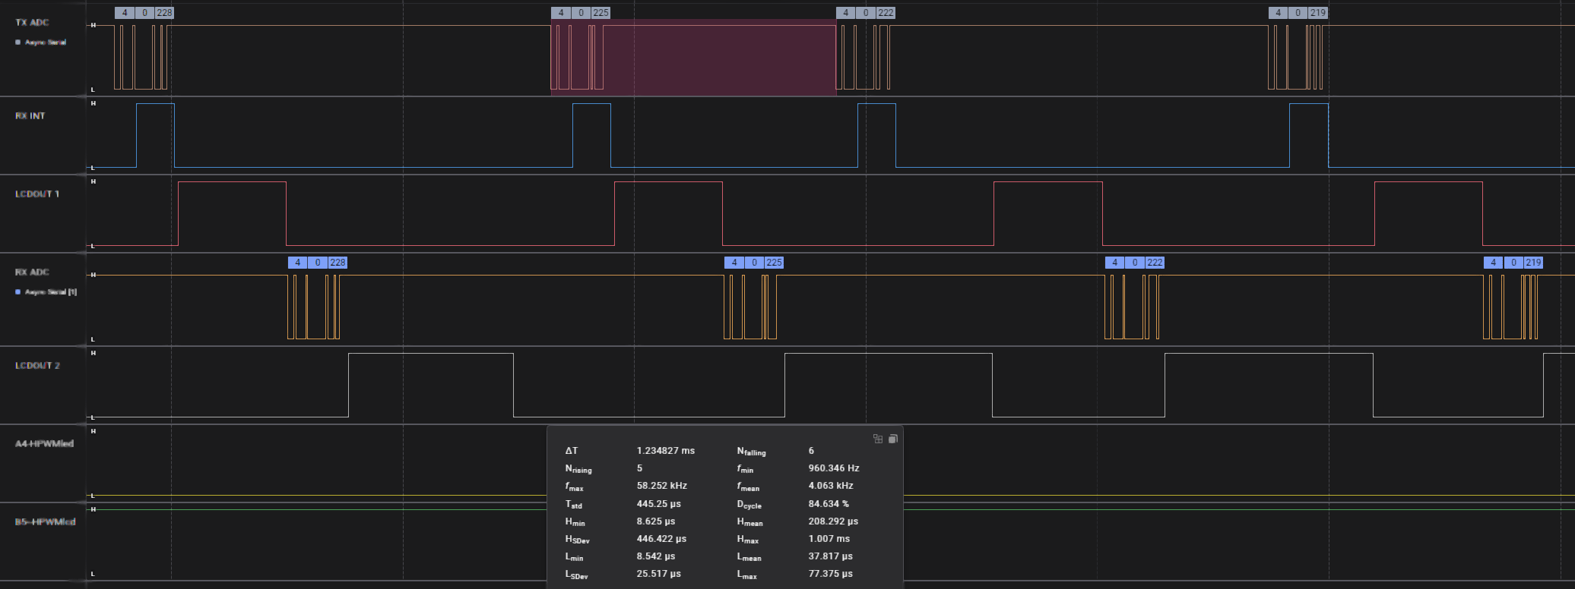Click the gray Async Serial square on TX ADC

point(18,43)
